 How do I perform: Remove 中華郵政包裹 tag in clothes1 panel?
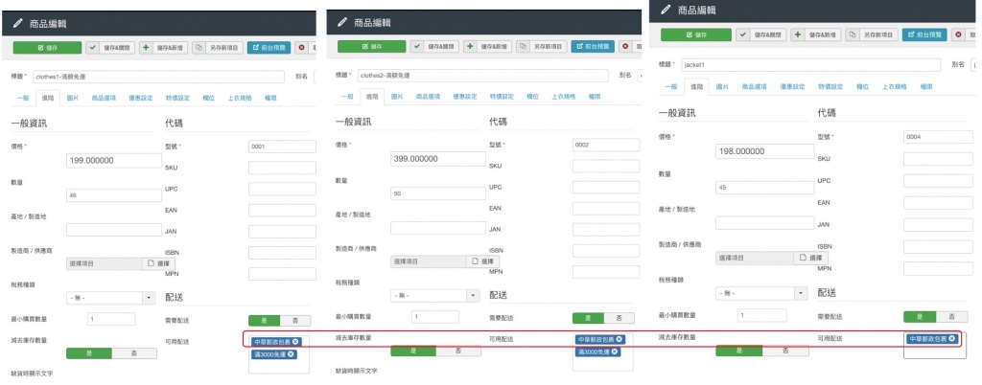(x=295, y=341)
